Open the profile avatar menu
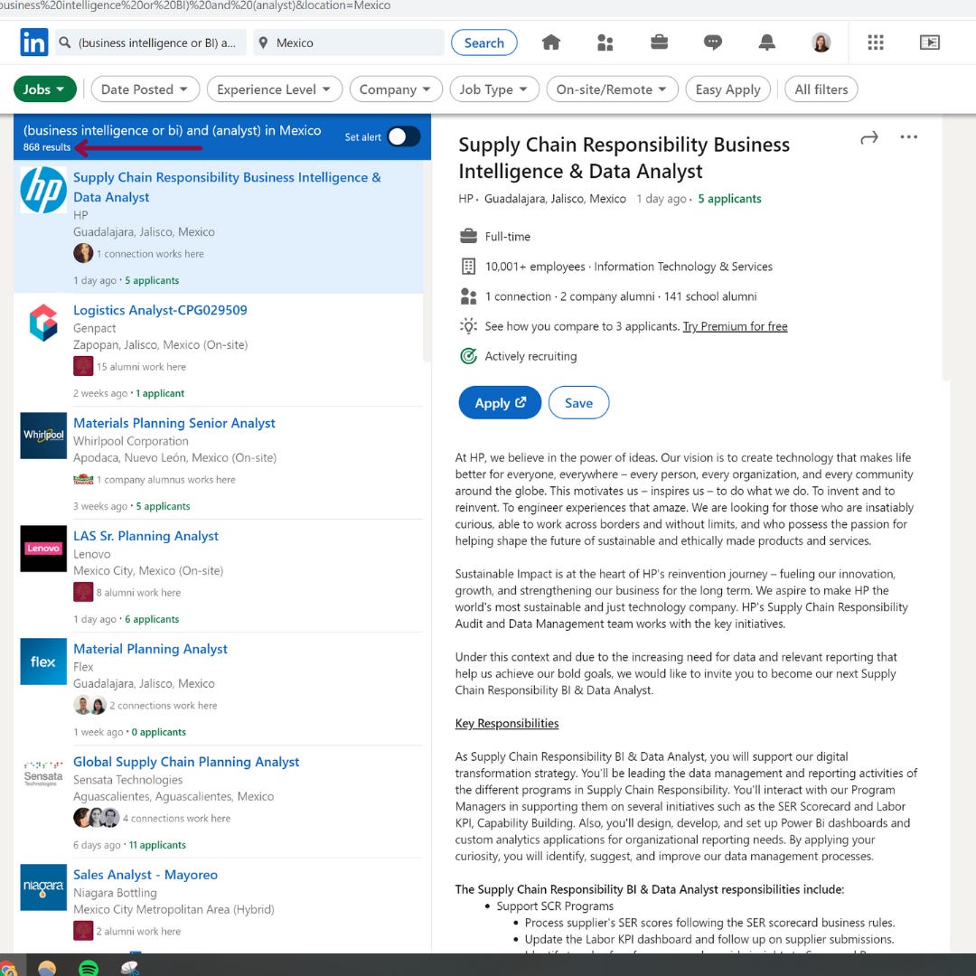The width and height of the screenshot is (976, 976). [x=821, y=42]
